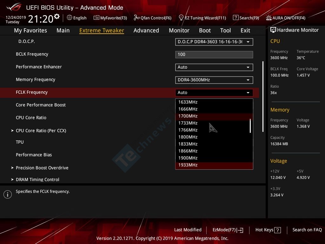This screenshot has height=244, width=325.
Task: Click the ROG logo at top left
Action: (x=14, y=7)
